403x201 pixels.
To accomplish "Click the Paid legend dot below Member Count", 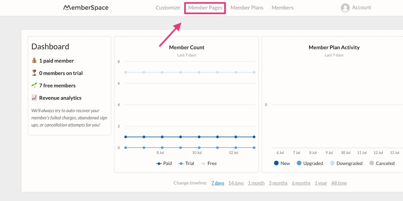I will (159, 163).
